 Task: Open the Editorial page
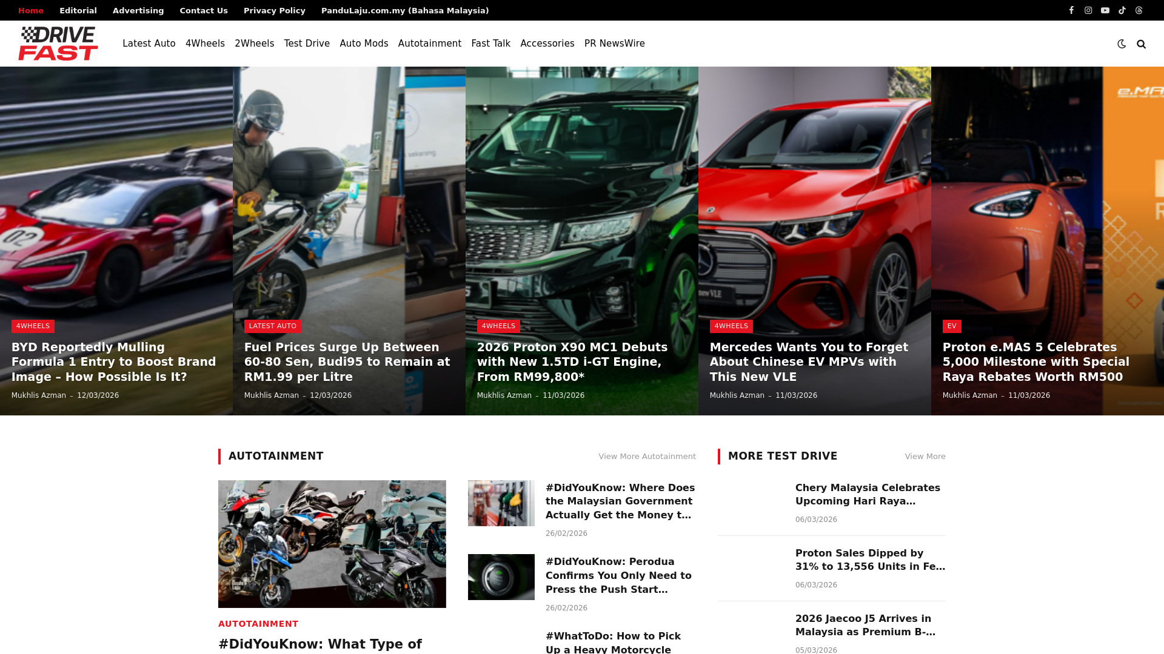(78, 10)
